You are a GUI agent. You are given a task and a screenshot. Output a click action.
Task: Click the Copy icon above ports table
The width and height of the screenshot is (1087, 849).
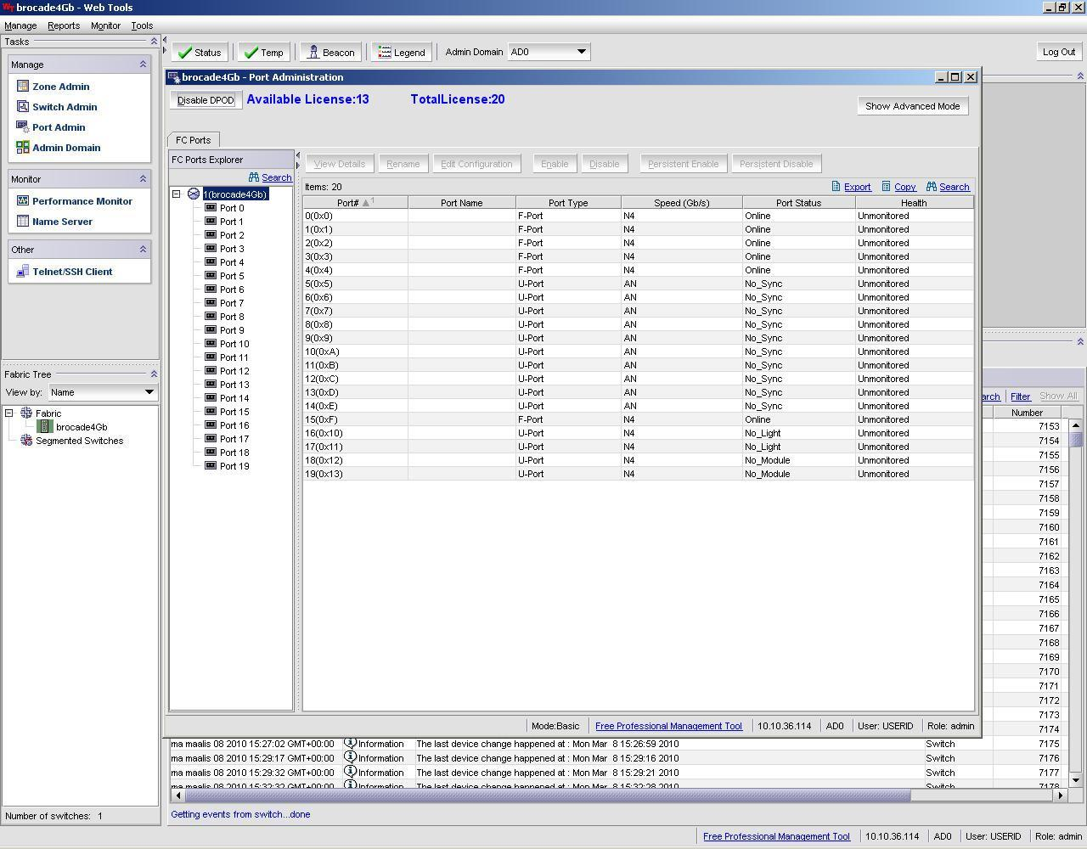click(x=886, y=186)
